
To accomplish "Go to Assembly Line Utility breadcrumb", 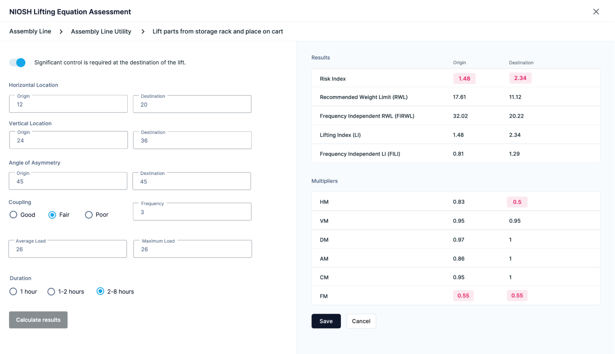I will click(101, 31).
